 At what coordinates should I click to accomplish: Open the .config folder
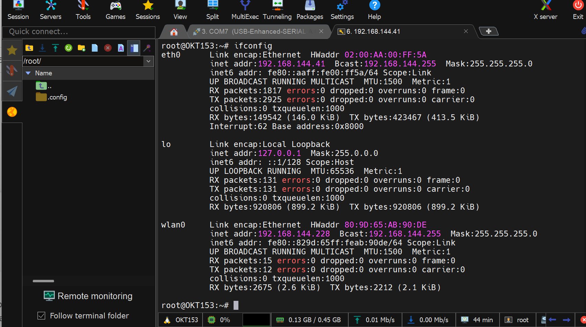(x=57, y=97)
